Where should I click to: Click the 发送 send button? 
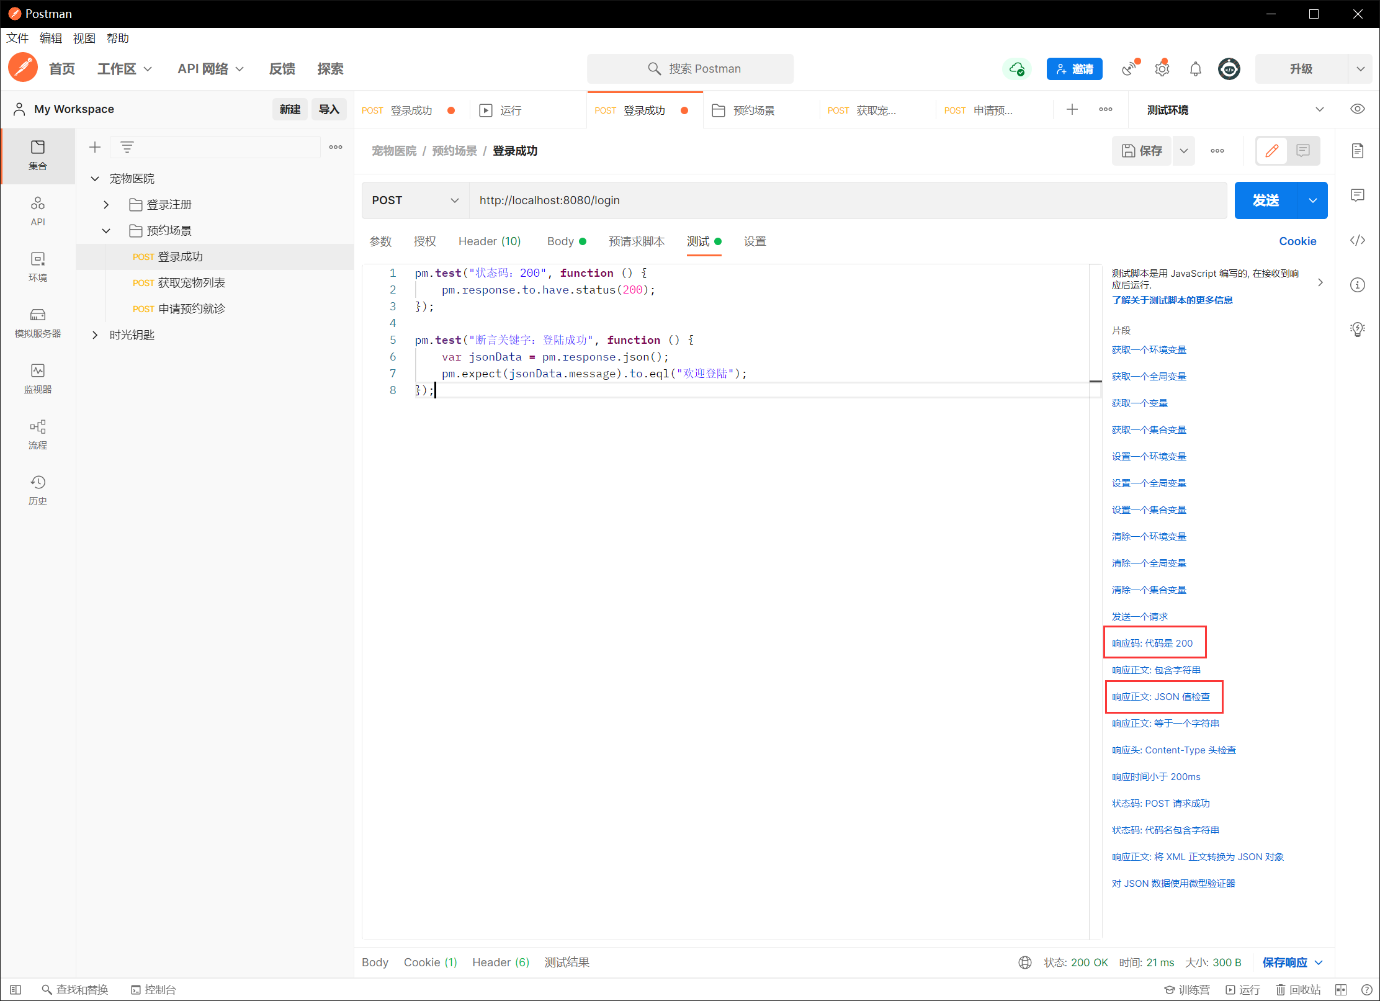1265,200
